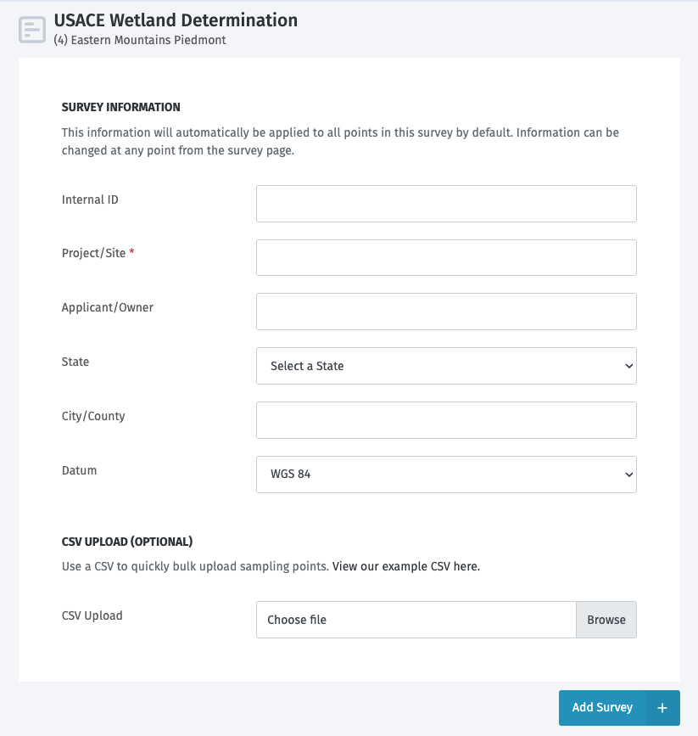
Task: Click the USACE Wetland Determination title
Action: 176,20
